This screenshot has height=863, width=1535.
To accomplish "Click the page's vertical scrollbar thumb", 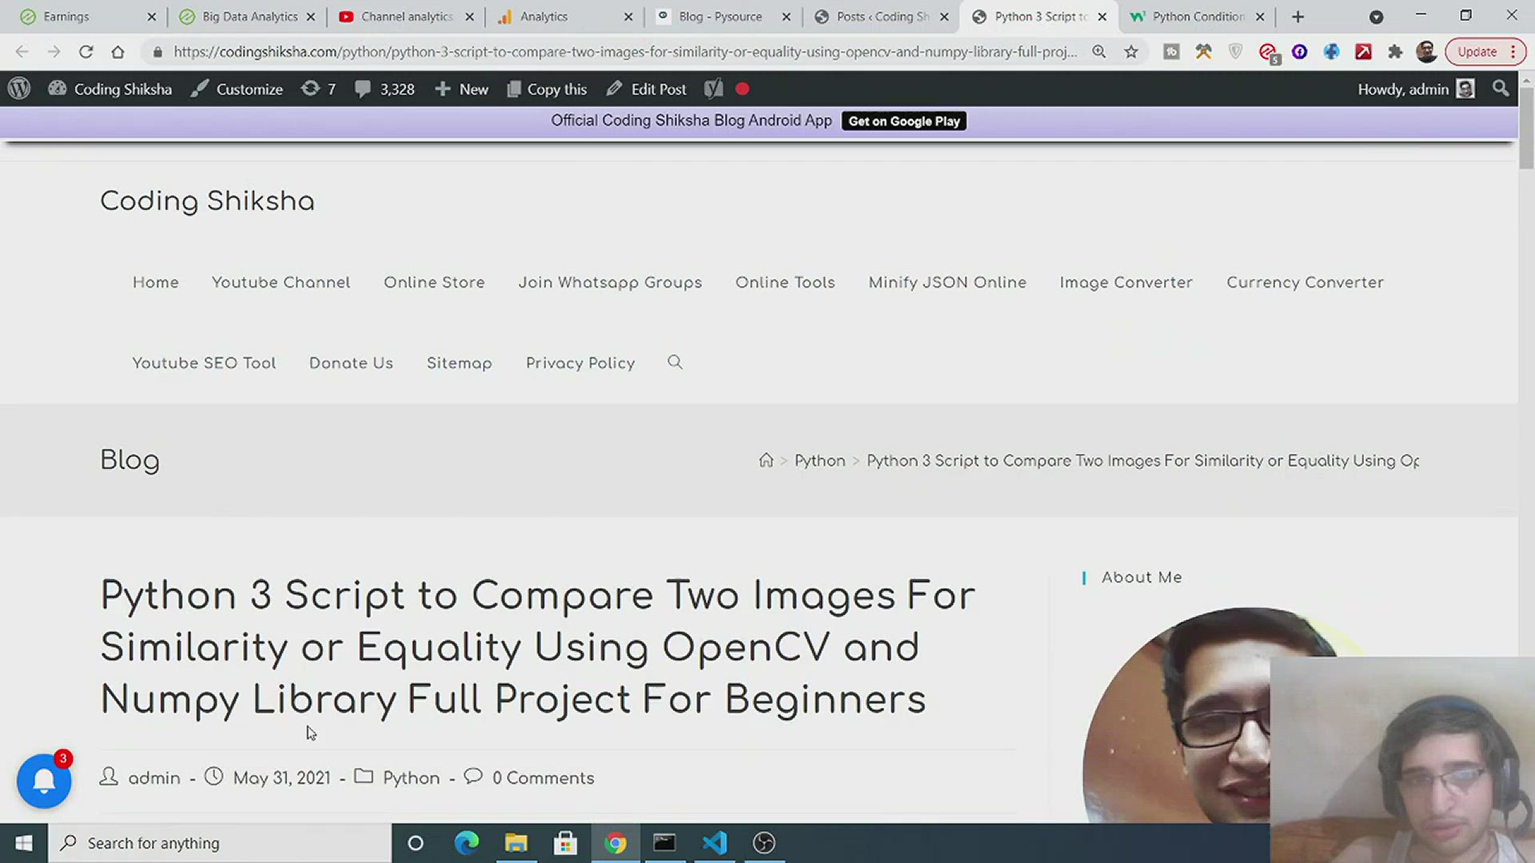I will [1526, 128].
